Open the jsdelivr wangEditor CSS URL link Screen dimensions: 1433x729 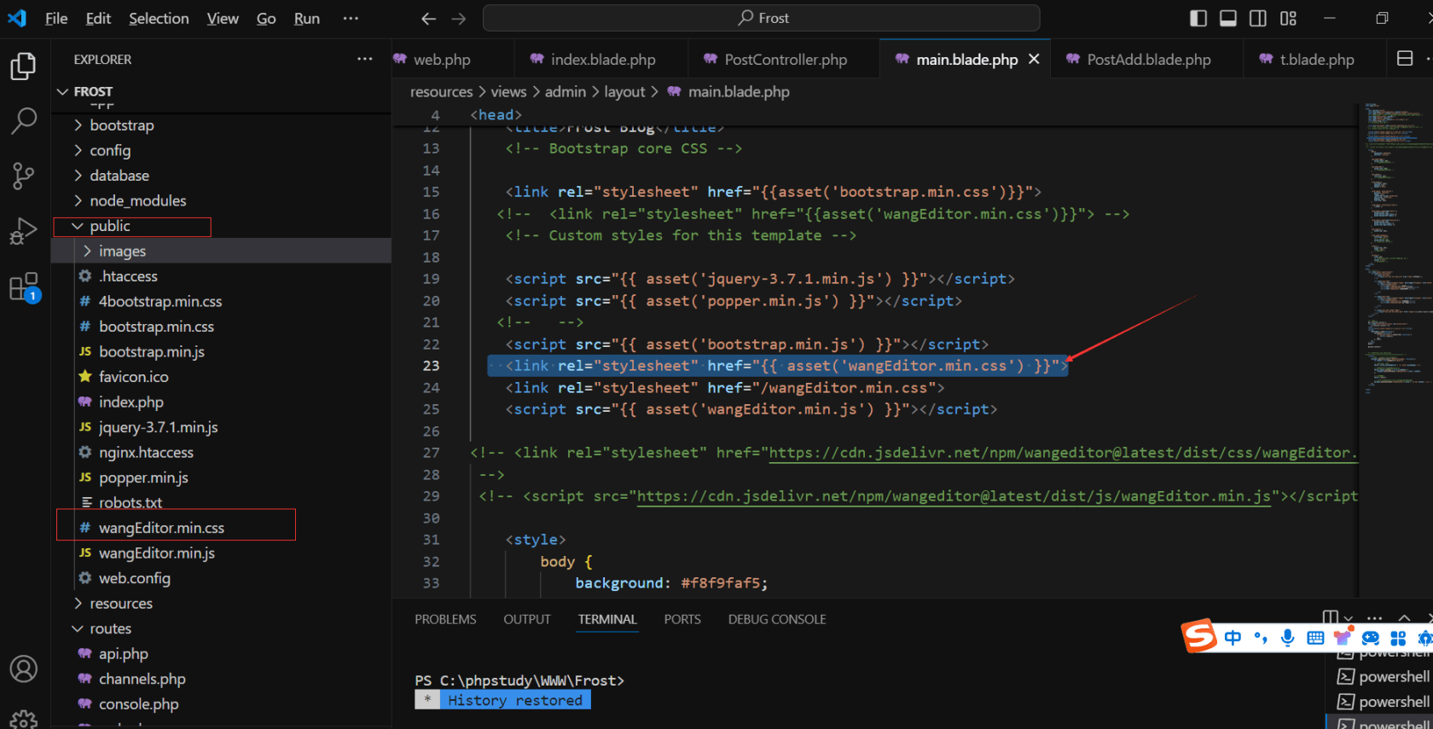pos(1063,453)
